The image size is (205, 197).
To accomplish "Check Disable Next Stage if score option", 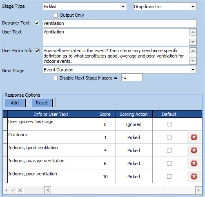I will pos(55,78).
